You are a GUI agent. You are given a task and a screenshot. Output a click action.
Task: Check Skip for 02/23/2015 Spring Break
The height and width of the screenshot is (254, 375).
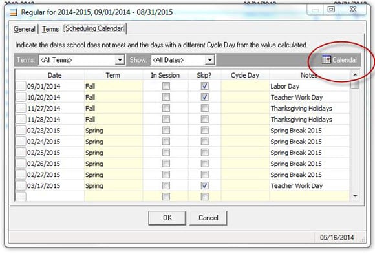point(204,131)
